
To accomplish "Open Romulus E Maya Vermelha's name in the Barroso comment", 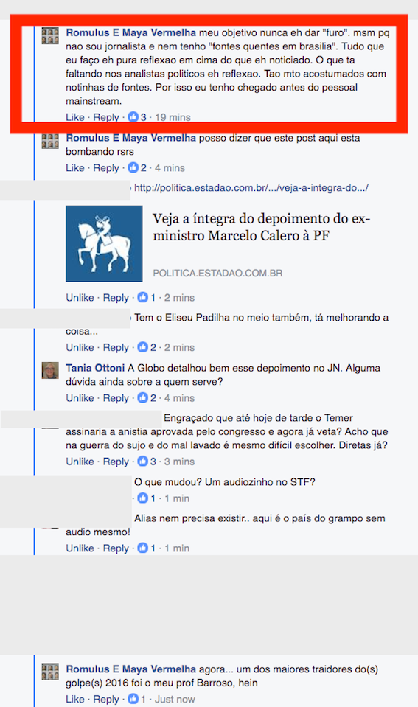I will (x=130, y=669).
